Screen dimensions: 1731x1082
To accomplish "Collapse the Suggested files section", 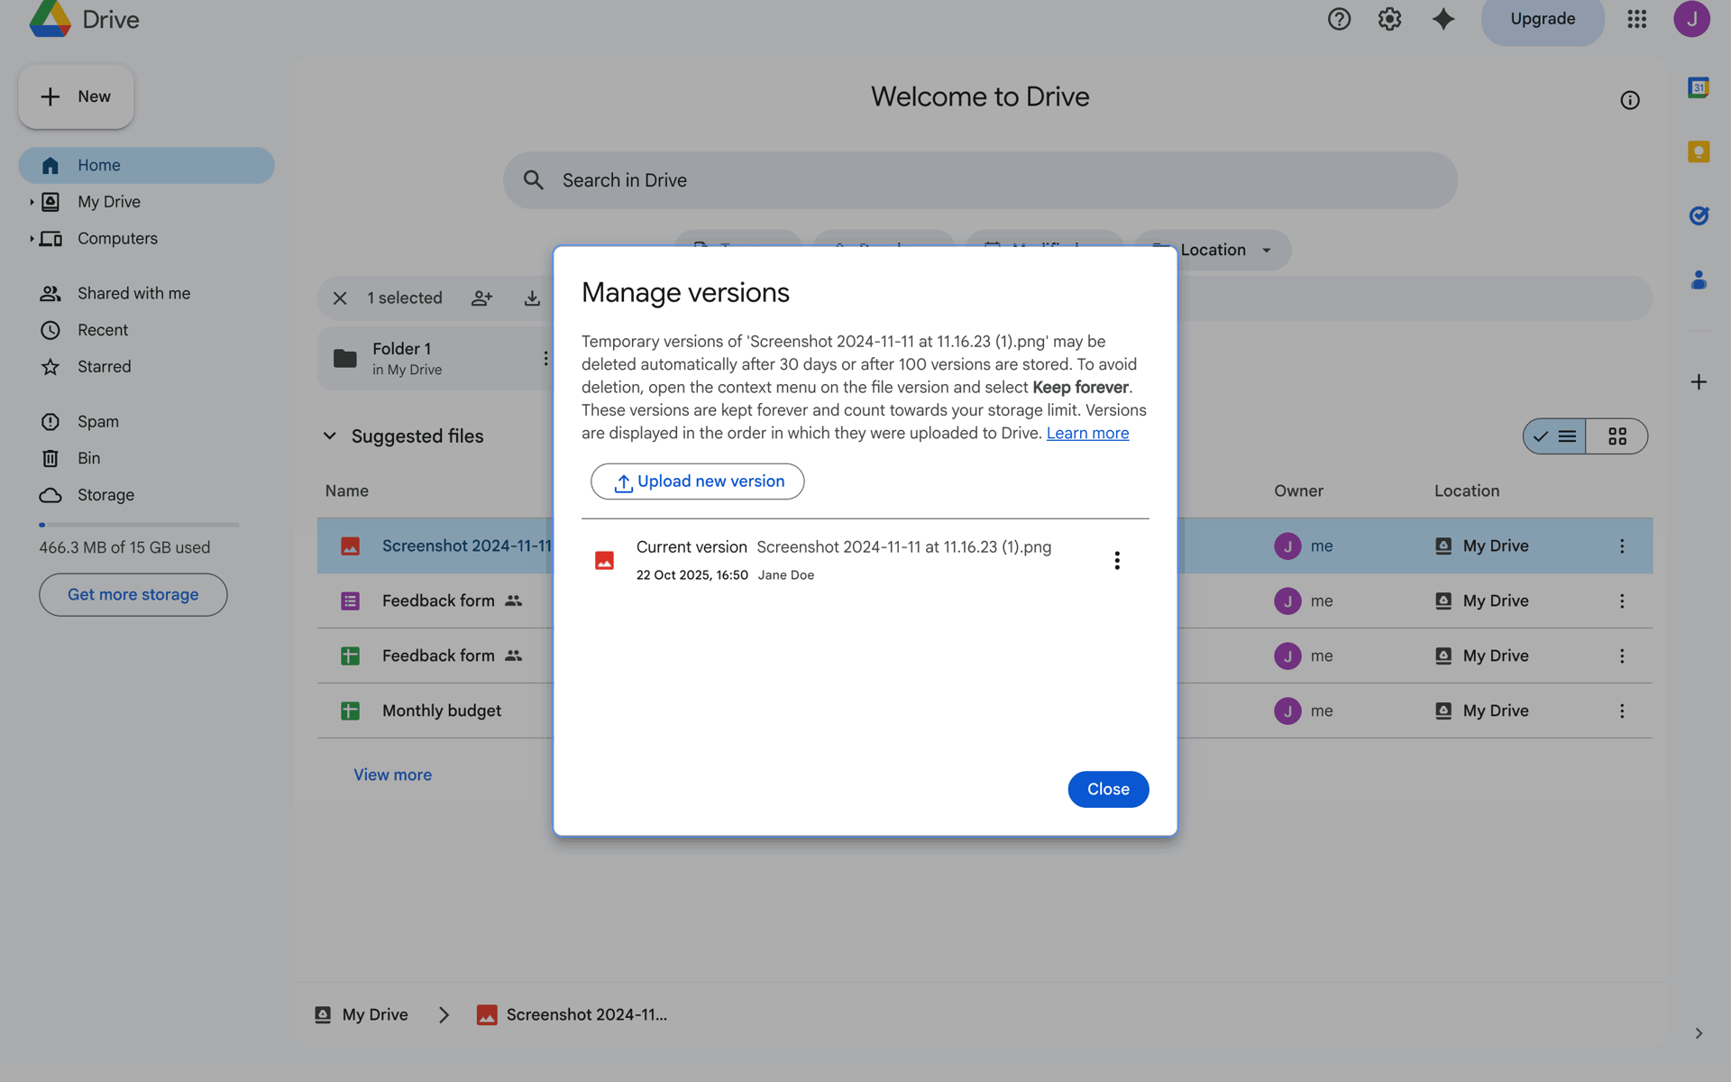I will (330, 436).
